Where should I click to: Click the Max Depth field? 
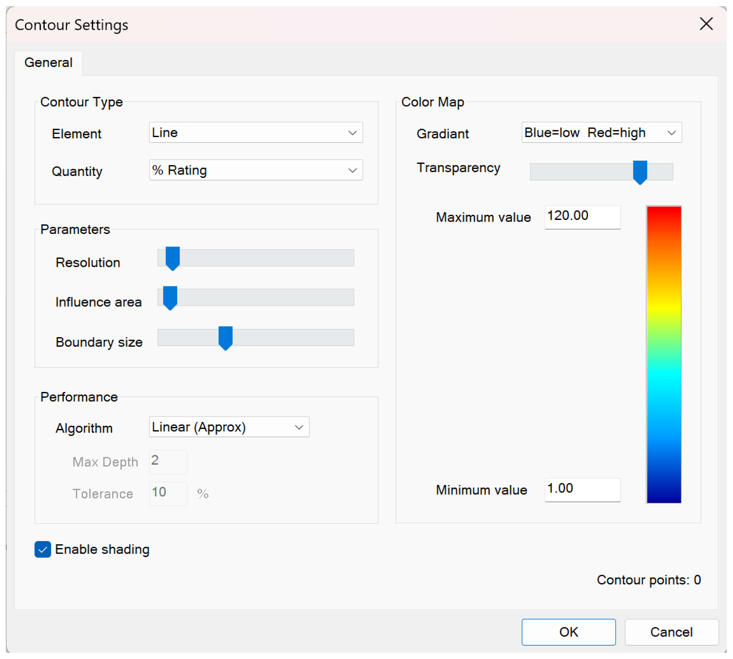[168, 461]
